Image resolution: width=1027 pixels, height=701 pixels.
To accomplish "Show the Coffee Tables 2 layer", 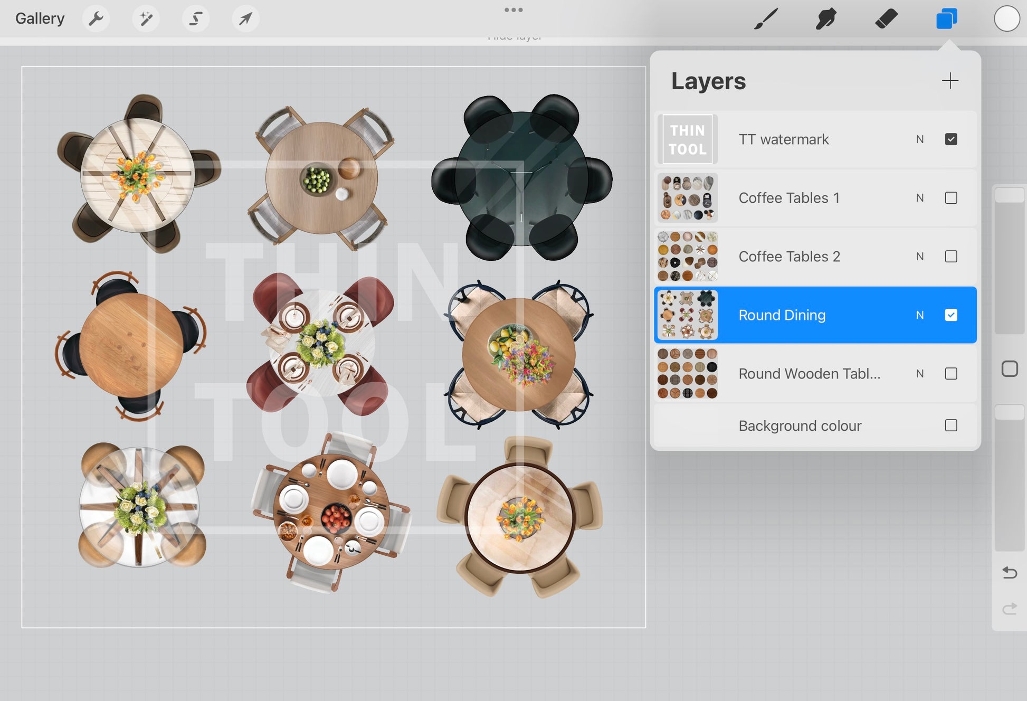I will tap(951, 257).
